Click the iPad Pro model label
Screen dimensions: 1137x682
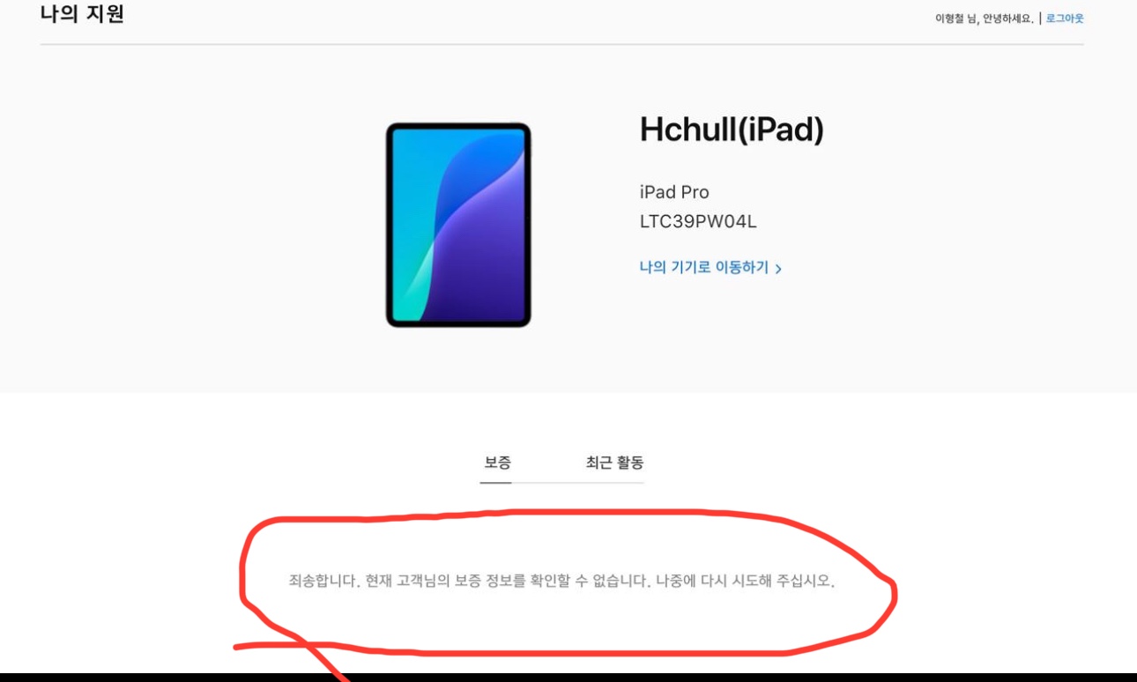[674, 192]
